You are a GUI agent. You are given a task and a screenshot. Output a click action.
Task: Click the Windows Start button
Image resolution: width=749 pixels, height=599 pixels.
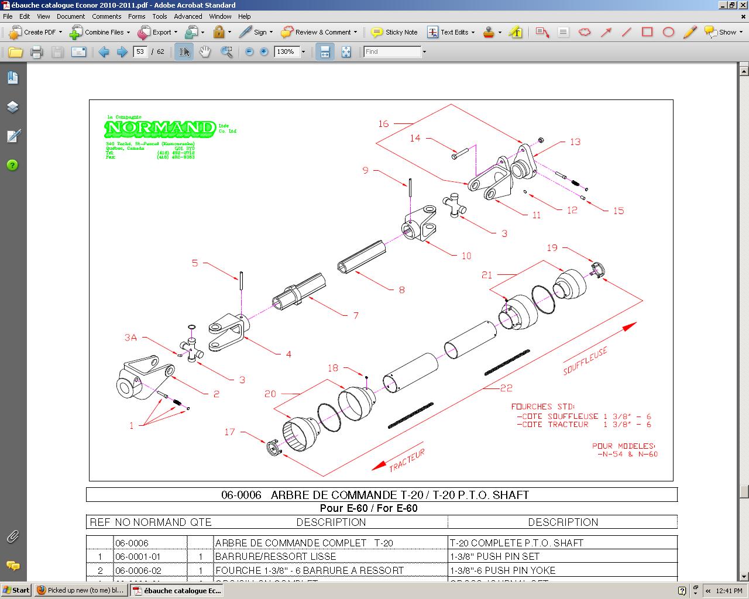pos(16,590)
